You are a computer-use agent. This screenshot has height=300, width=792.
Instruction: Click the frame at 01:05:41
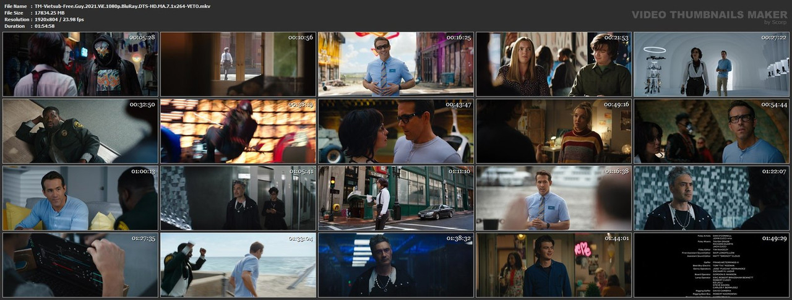point(238,198)
